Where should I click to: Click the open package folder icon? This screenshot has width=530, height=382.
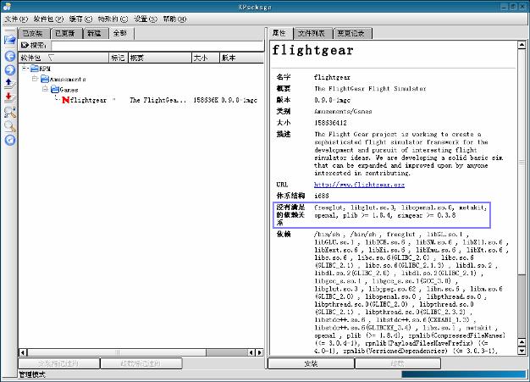[10, 40]
